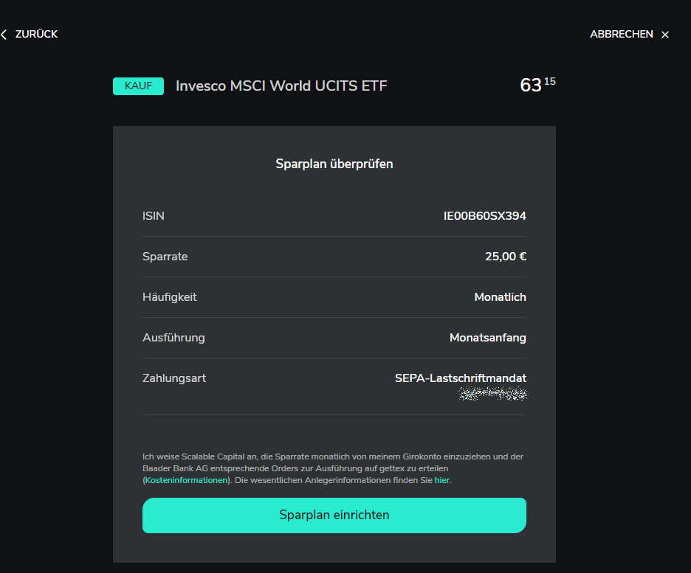The image size is (691, 573).
Task: Select the ISIN value IE00B60SX394
Action: tap(485, 216)
